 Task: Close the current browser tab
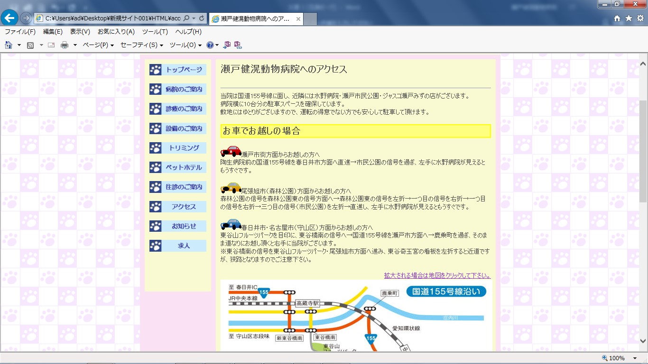tap(298, 19)
